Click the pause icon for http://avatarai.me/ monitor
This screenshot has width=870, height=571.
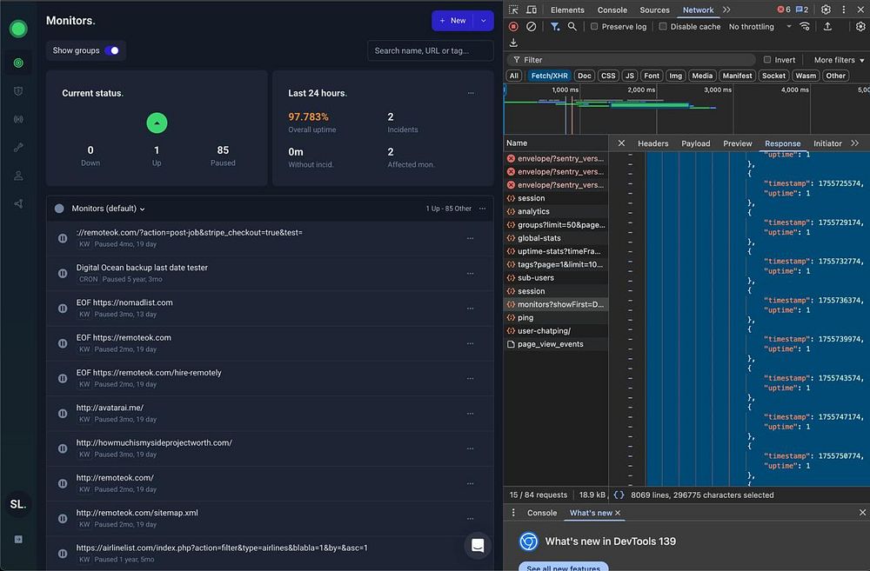(63, 414)
